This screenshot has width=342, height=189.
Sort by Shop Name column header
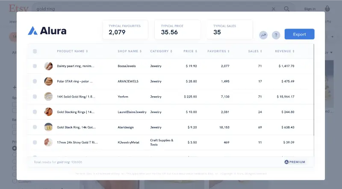coord(130,51)
